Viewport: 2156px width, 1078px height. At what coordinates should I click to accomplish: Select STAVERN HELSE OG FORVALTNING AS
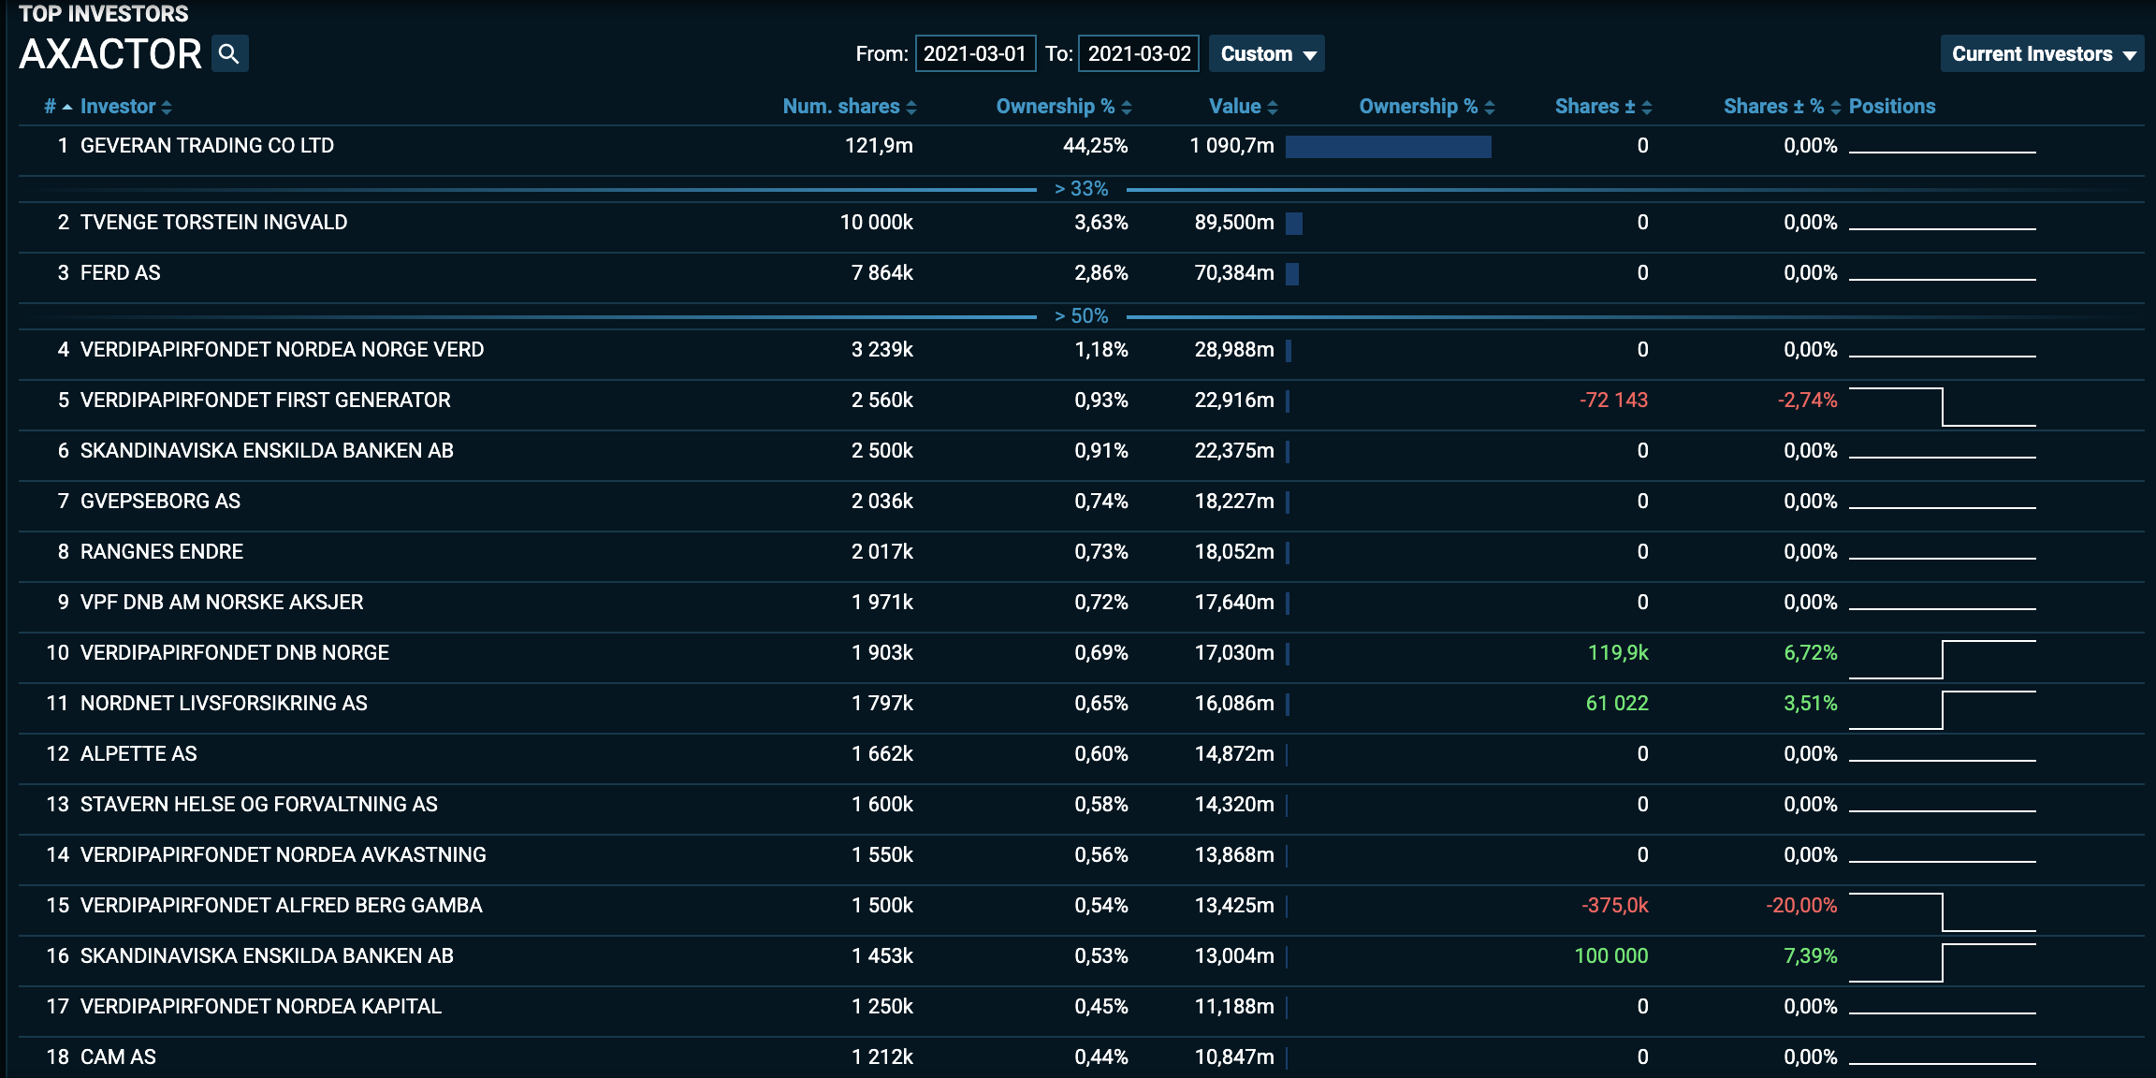coord(259,805)
